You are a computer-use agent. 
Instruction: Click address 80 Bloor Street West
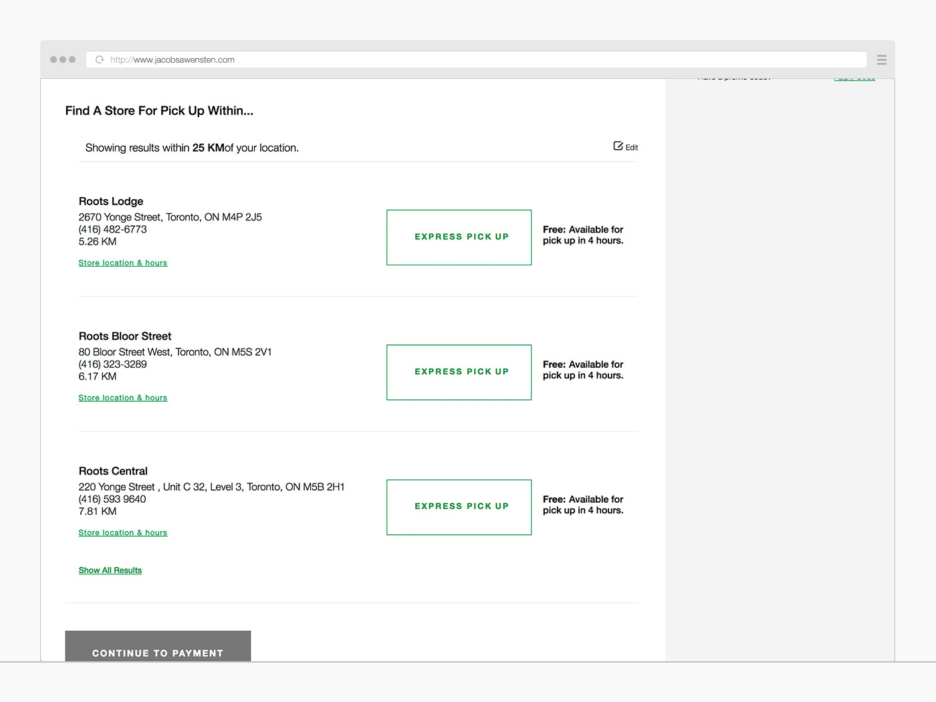click(175, 352)
